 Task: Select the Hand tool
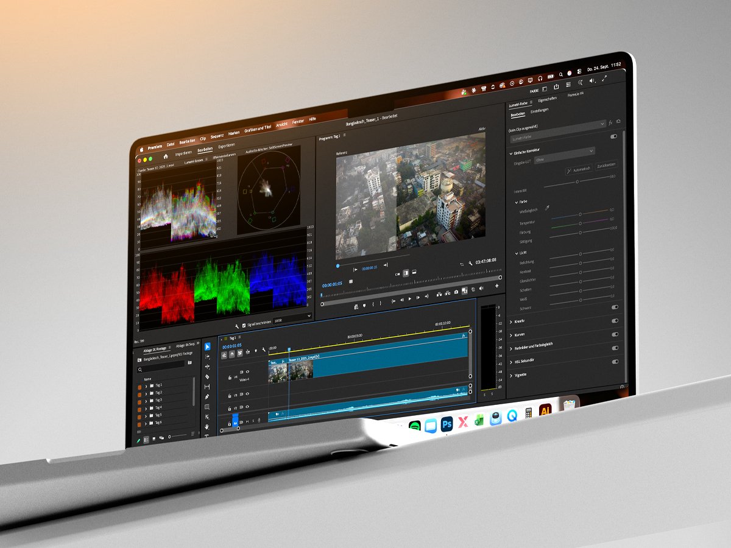[x=207, y=427]
